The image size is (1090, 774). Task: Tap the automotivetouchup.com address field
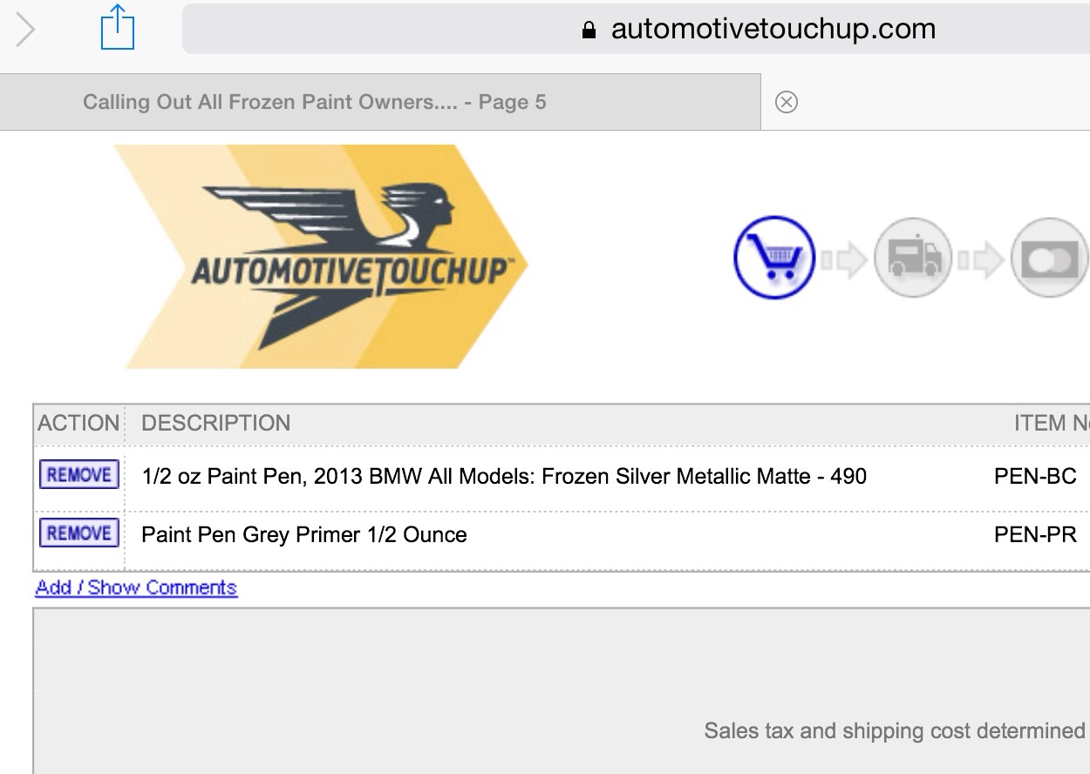pyautogui.click(x=636, y=29)
